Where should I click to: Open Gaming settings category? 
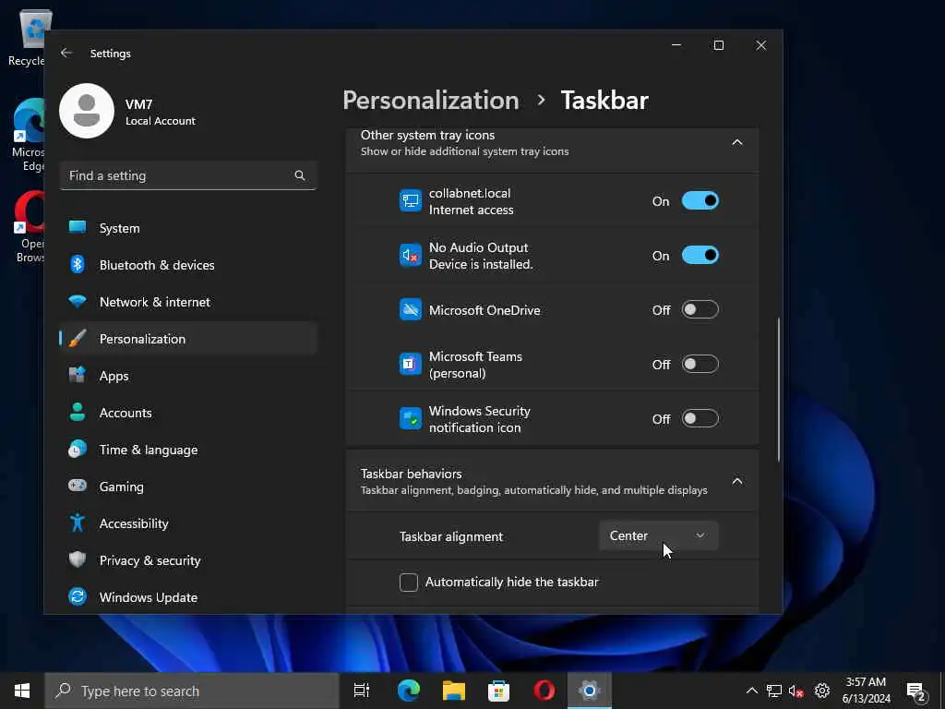tap(188, 487)
